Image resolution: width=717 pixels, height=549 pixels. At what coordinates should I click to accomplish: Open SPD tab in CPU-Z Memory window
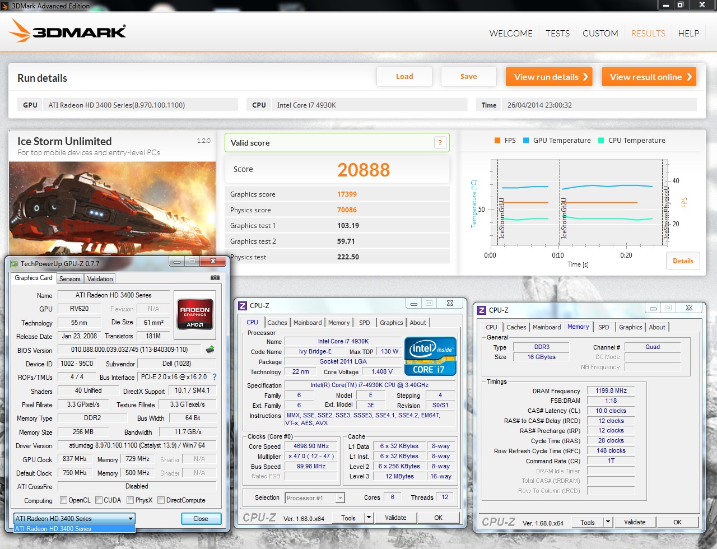(604, 327)
